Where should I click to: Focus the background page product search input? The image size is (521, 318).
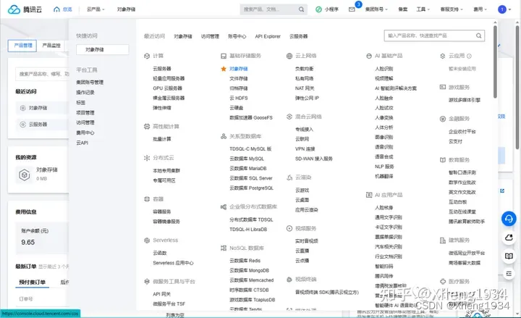42,74
